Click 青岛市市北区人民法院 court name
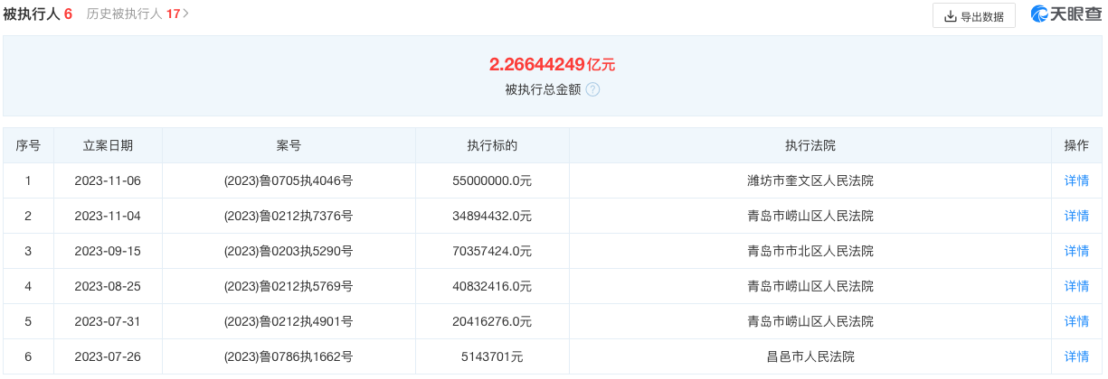 810,251
